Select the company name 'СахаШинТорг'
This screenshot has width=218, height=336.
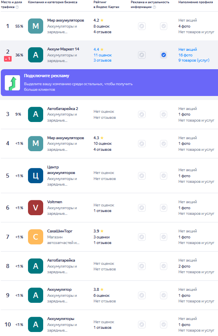pos(60,231)
